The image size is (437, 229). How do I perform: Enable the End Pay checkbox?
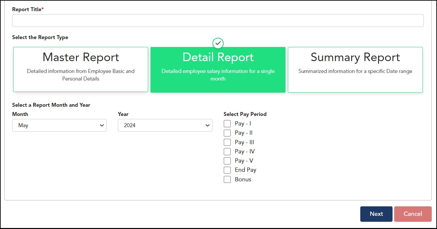tap(227, 170)
